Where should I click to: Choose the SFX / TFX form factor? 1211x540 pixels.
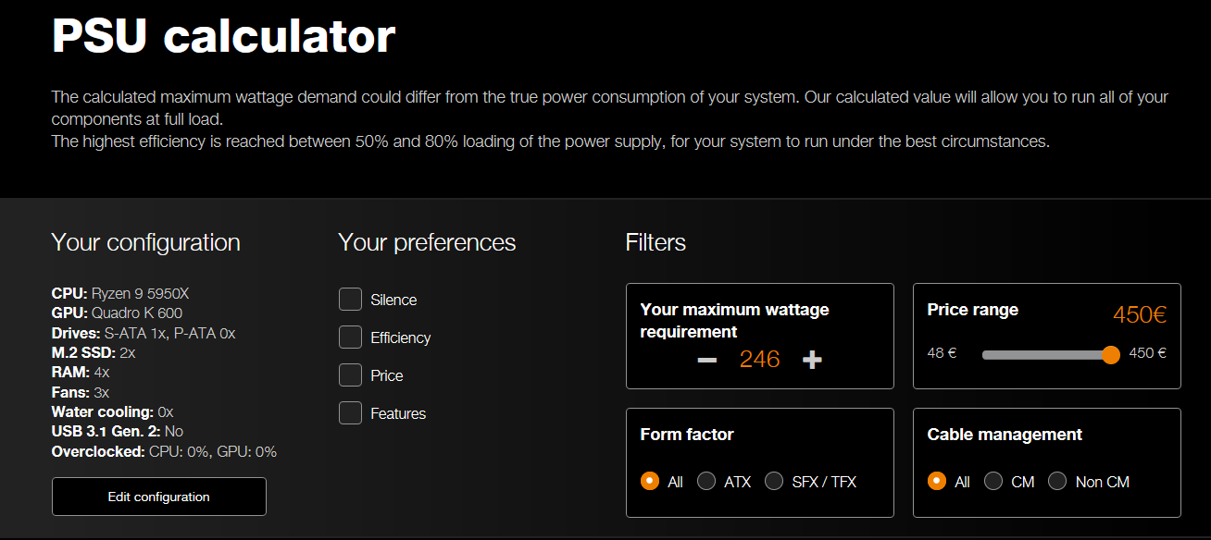click(x=774, y=482)
